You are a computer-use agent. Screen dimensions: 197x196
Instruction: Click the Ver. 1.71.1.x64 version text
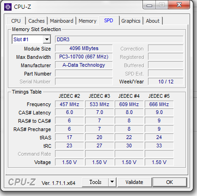pos(58,183)
